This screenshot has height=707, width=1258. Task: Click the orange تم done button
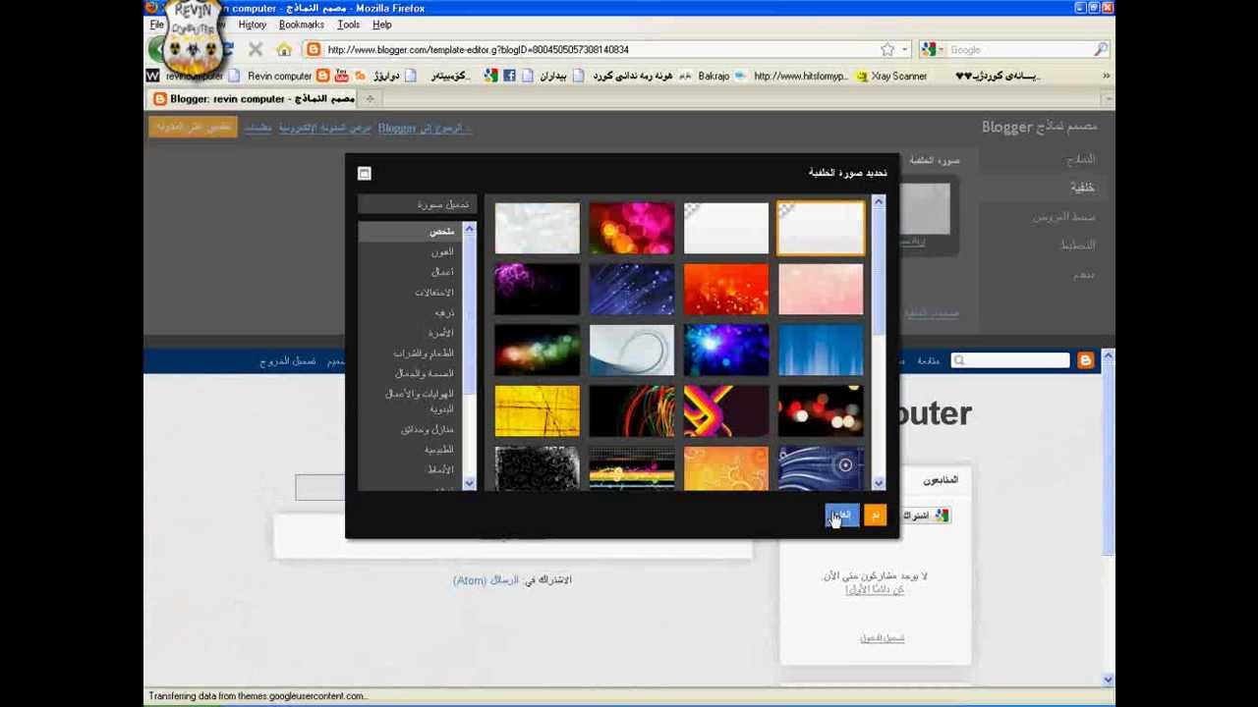[875, 516]
